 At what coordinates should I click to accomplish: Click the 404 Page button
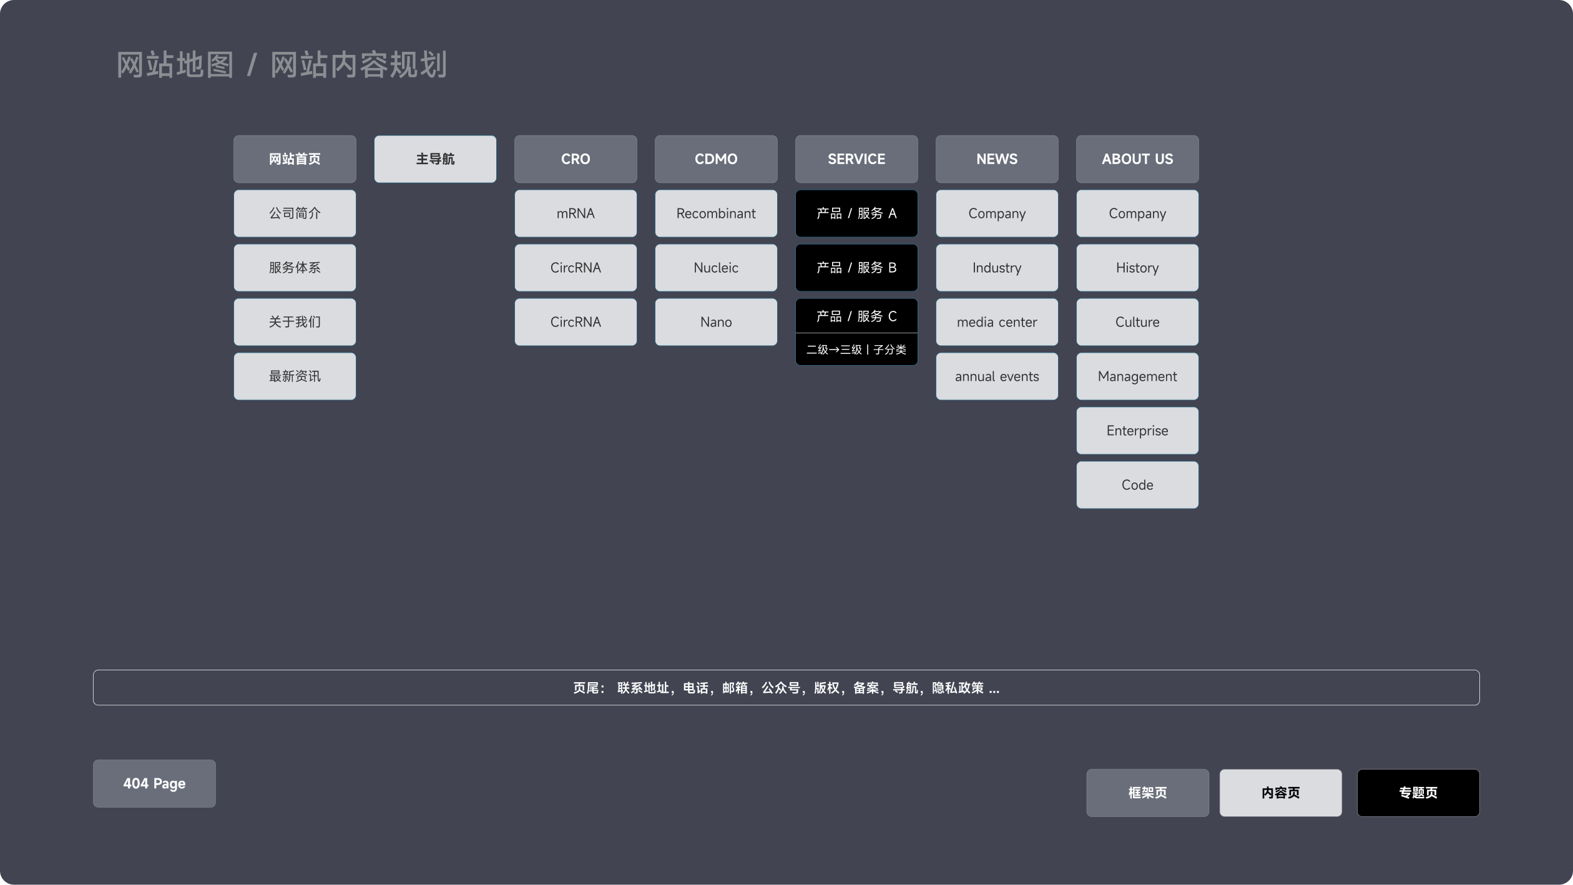154,783
